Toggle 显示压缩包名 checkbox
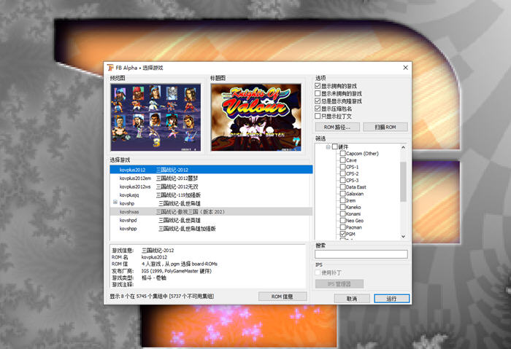511x349 pixels. tap(318, 109)
